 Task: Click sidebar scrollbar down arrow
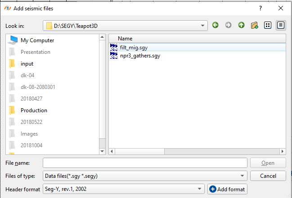(x=102, y=151)
